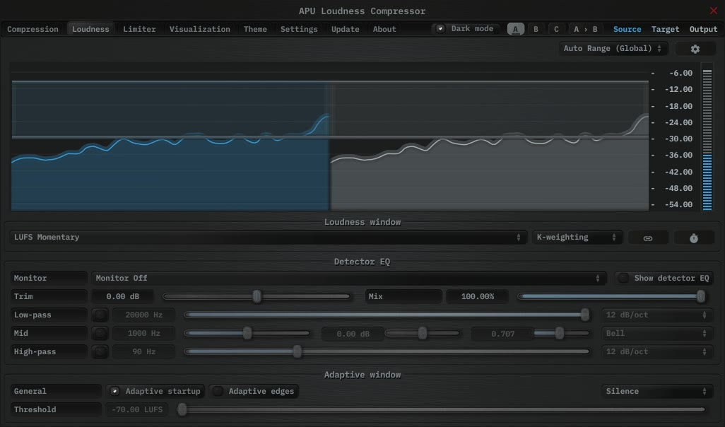This screenshot has width=725, height=427.
Task: Select preset slot B
Action: (x=536, y=29)
